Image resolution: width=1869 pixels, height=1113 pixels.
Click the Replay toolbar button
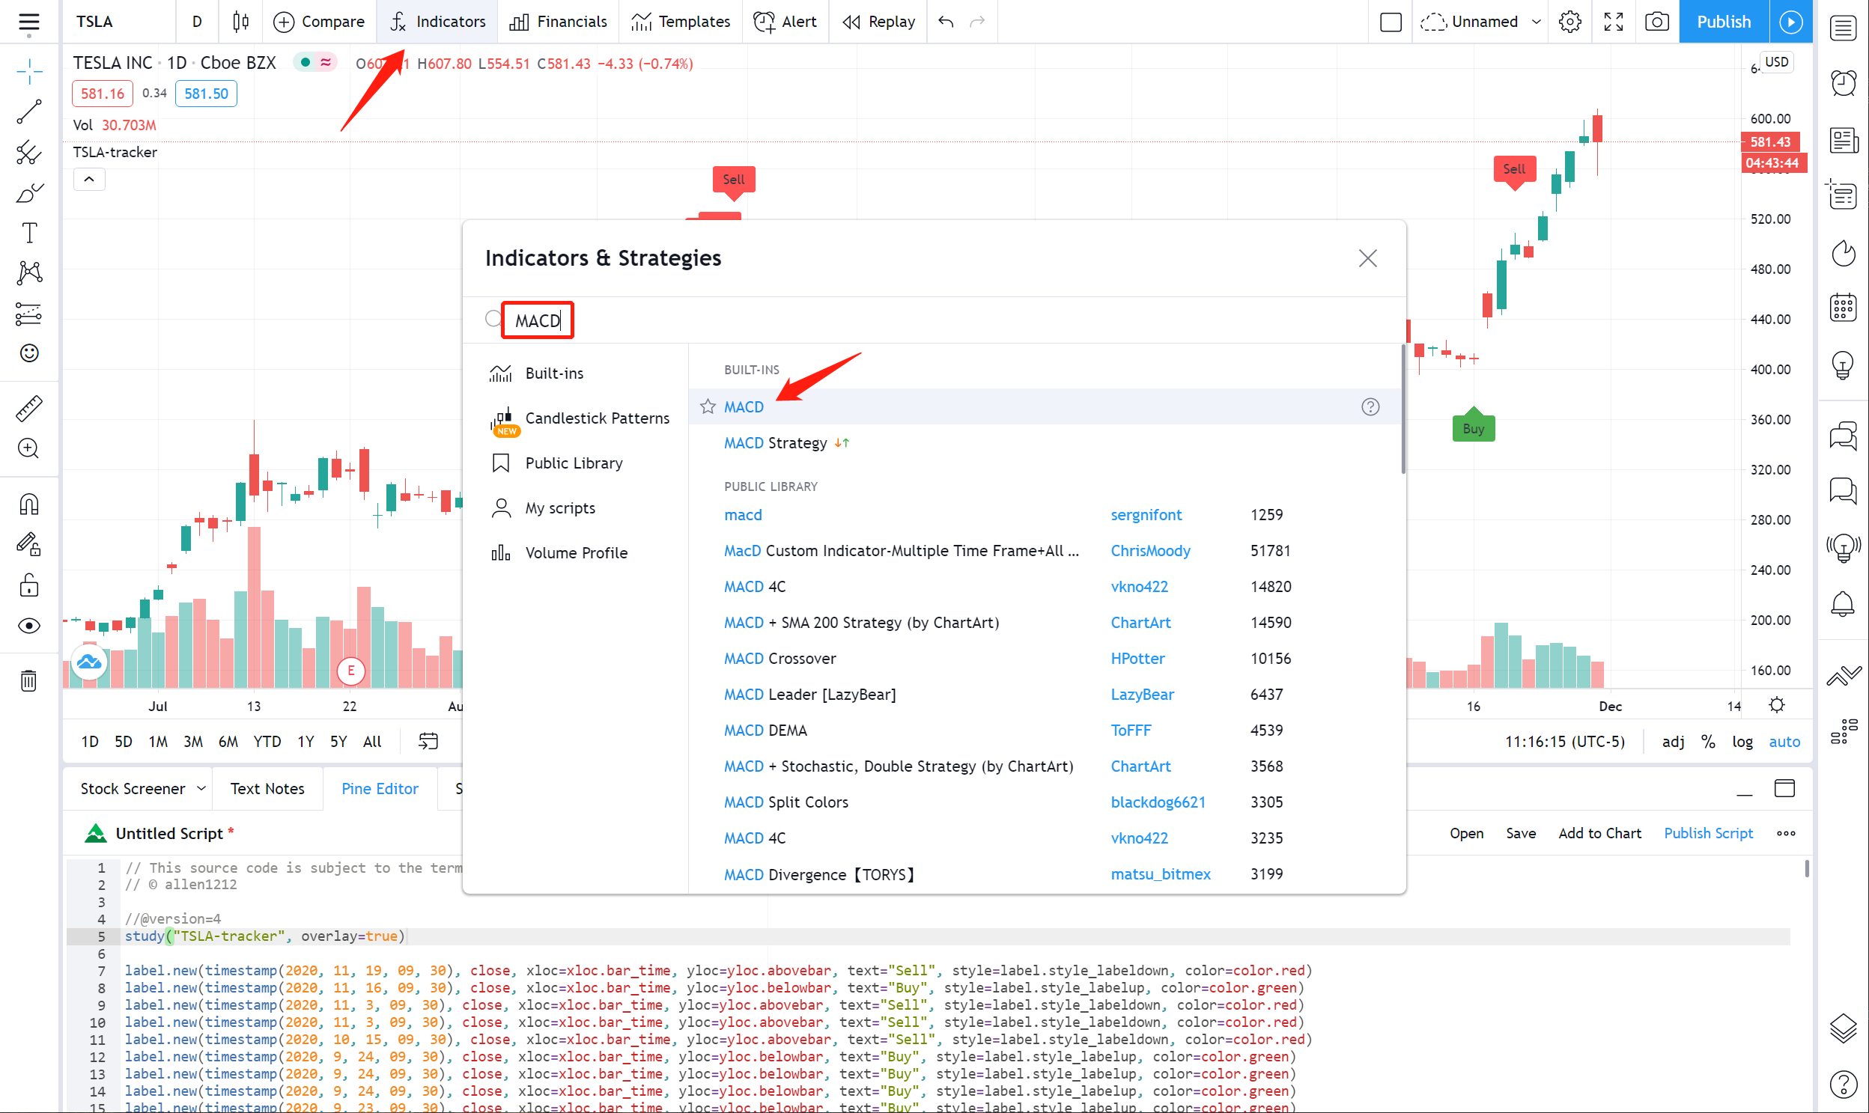tap(878, 22)
